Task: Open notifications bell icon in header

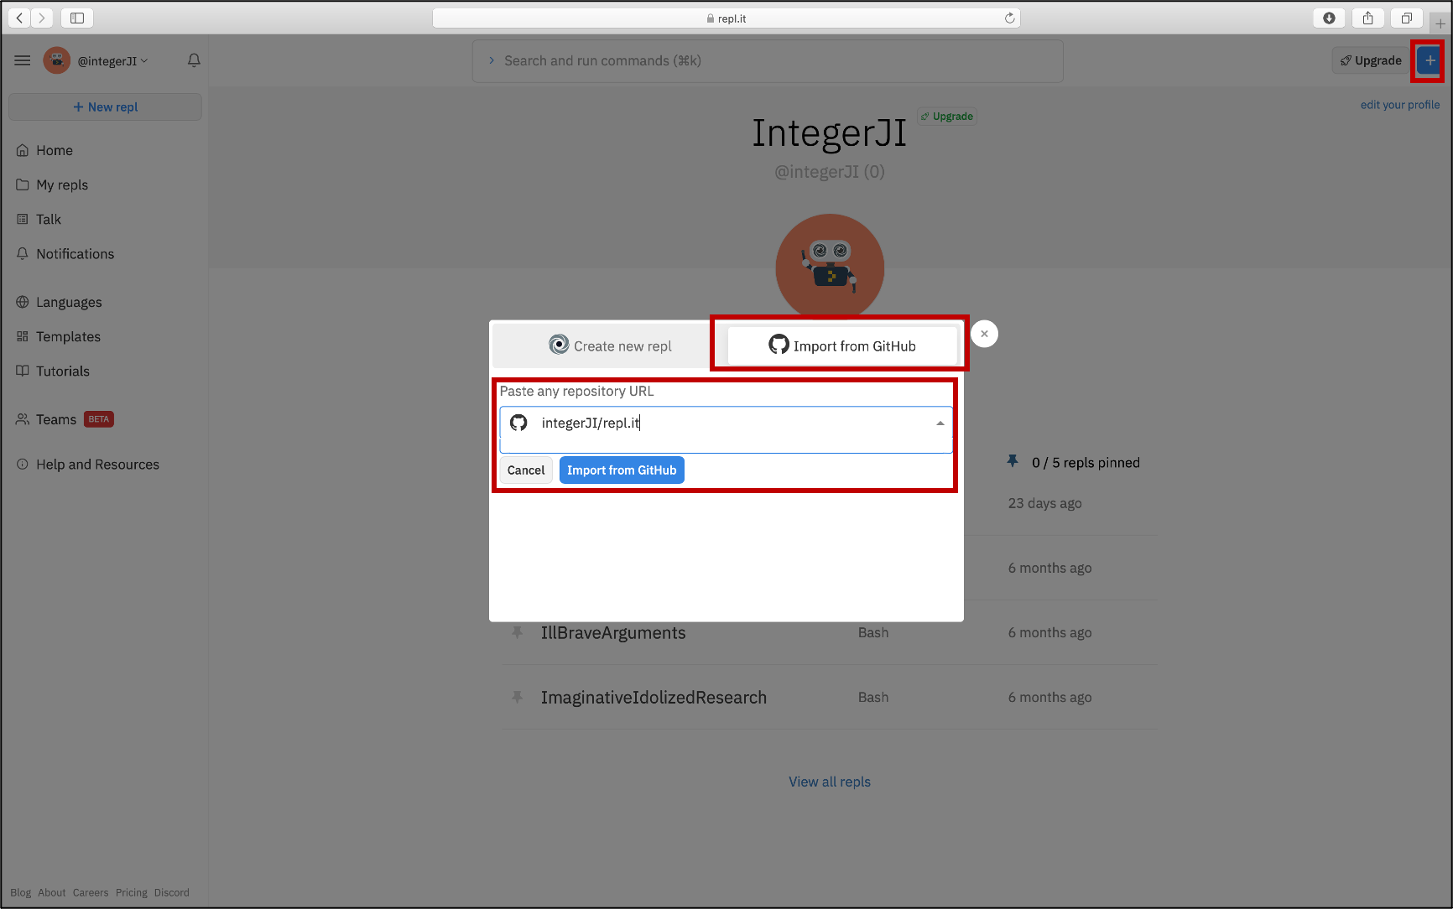Action: (x=194, y=60)
